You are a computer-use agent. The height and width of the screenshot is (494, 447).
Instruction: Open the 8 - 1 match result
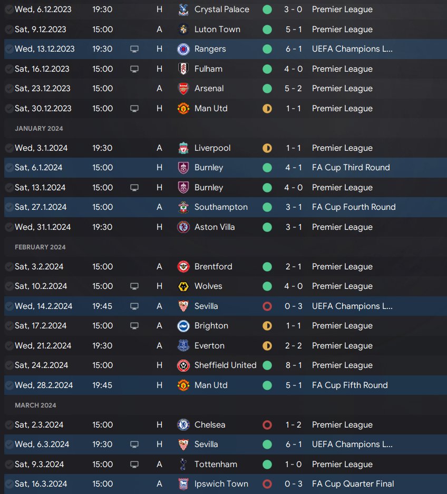(x=293, y=365)
